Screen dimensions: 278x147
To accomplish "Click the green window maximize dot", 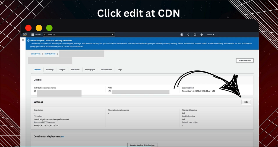I will (x=49, y=28).
